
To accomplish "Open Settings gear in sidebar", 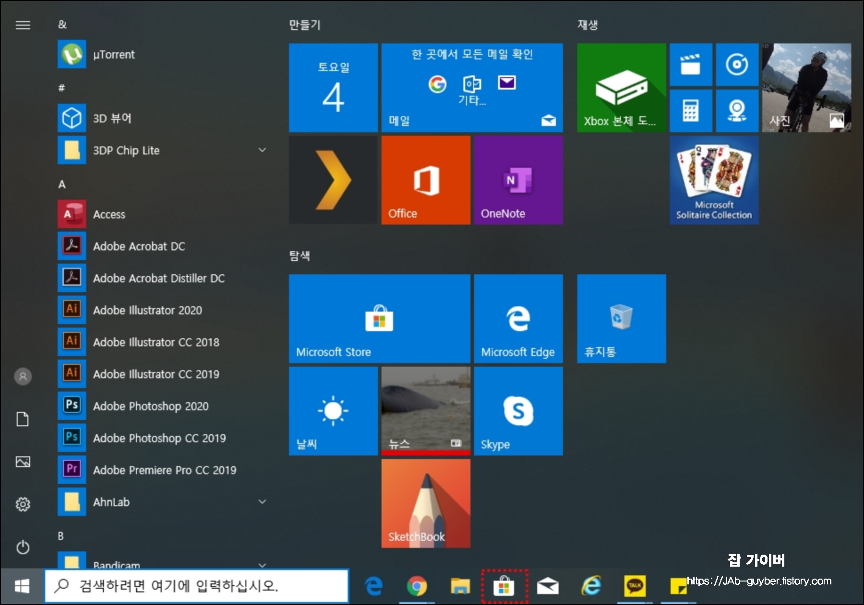I will (x=23, y=504).
